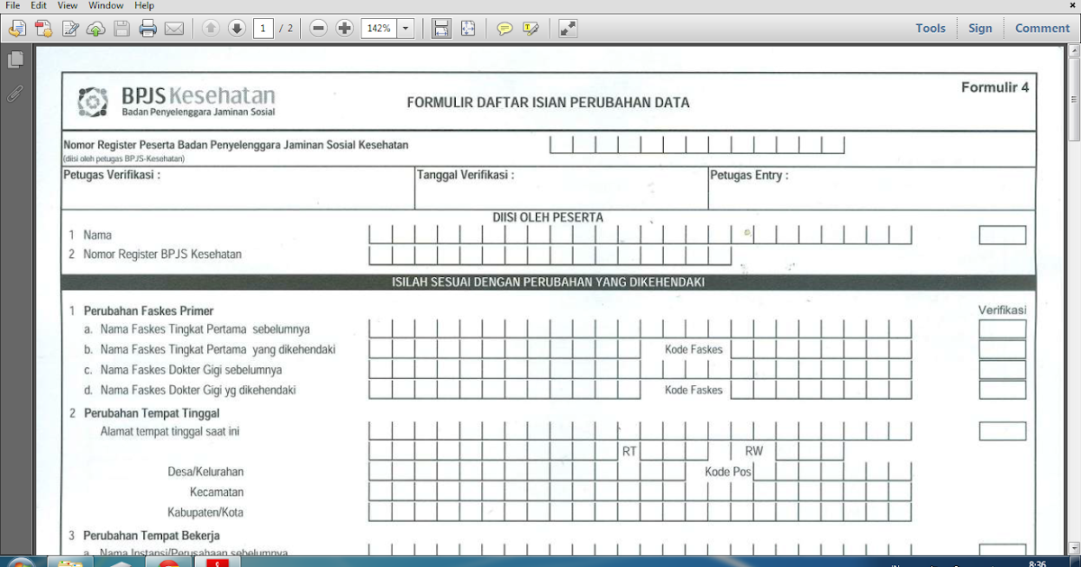This screenshot has width=1081, height=567.
Task: Click the 142% zoom value field
Action: 378,29
